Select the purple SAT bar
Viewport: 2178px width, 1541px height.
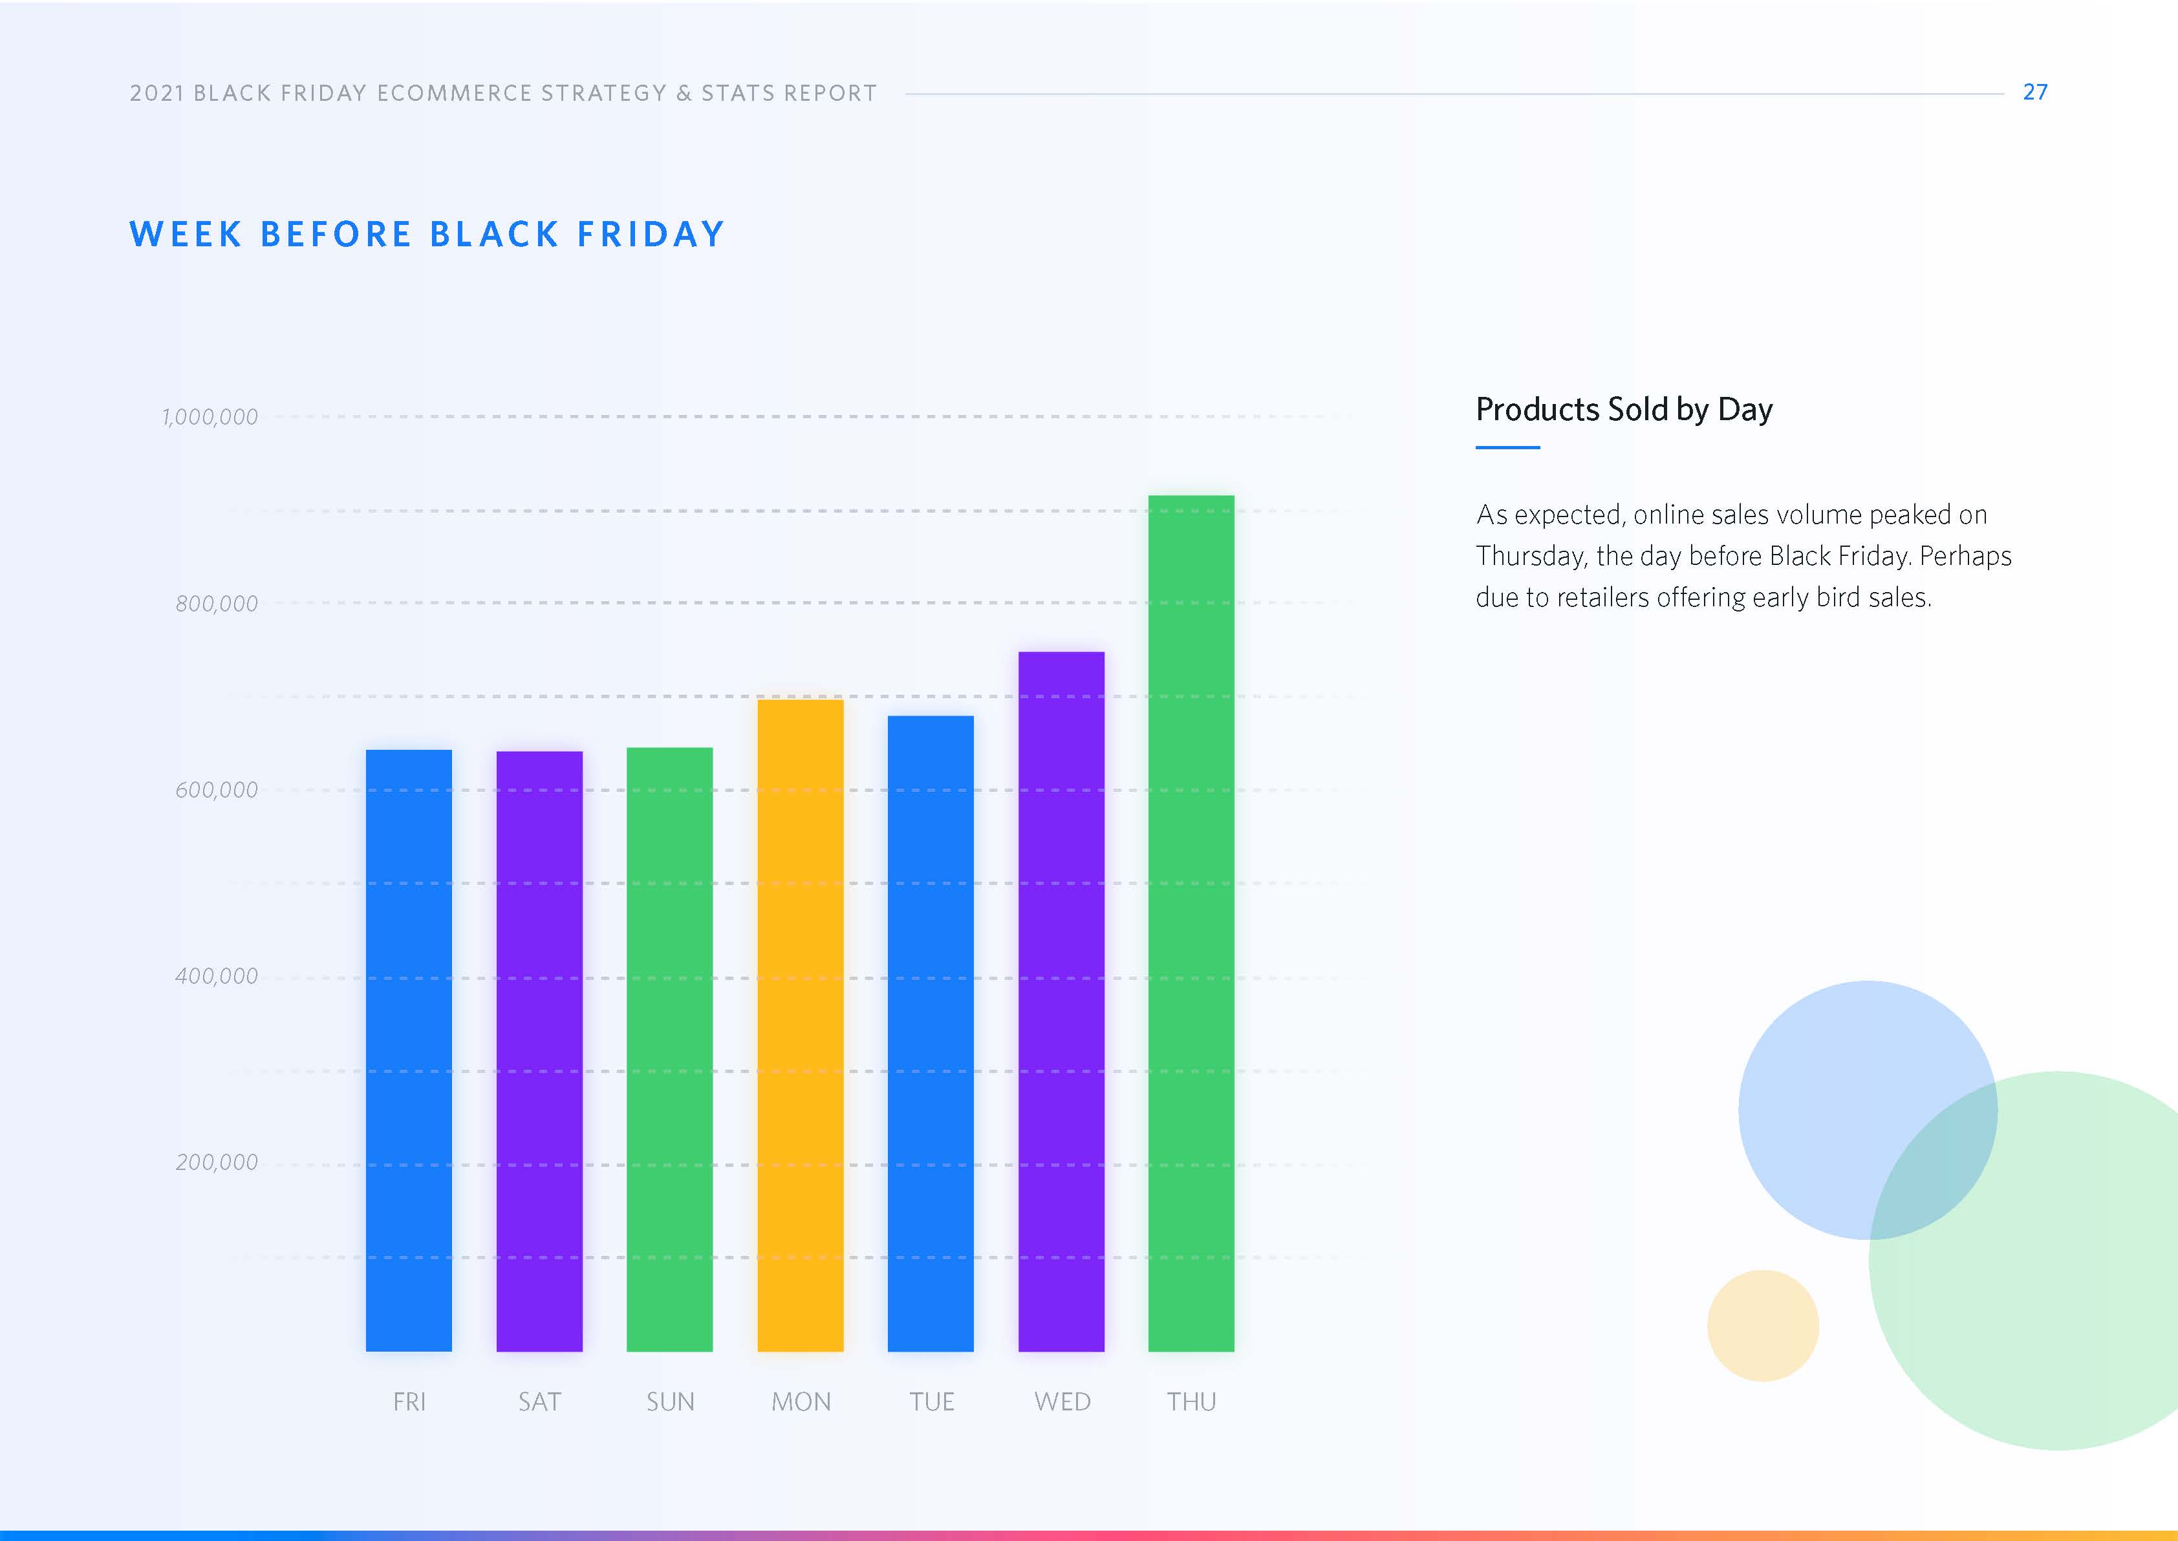539,1050
